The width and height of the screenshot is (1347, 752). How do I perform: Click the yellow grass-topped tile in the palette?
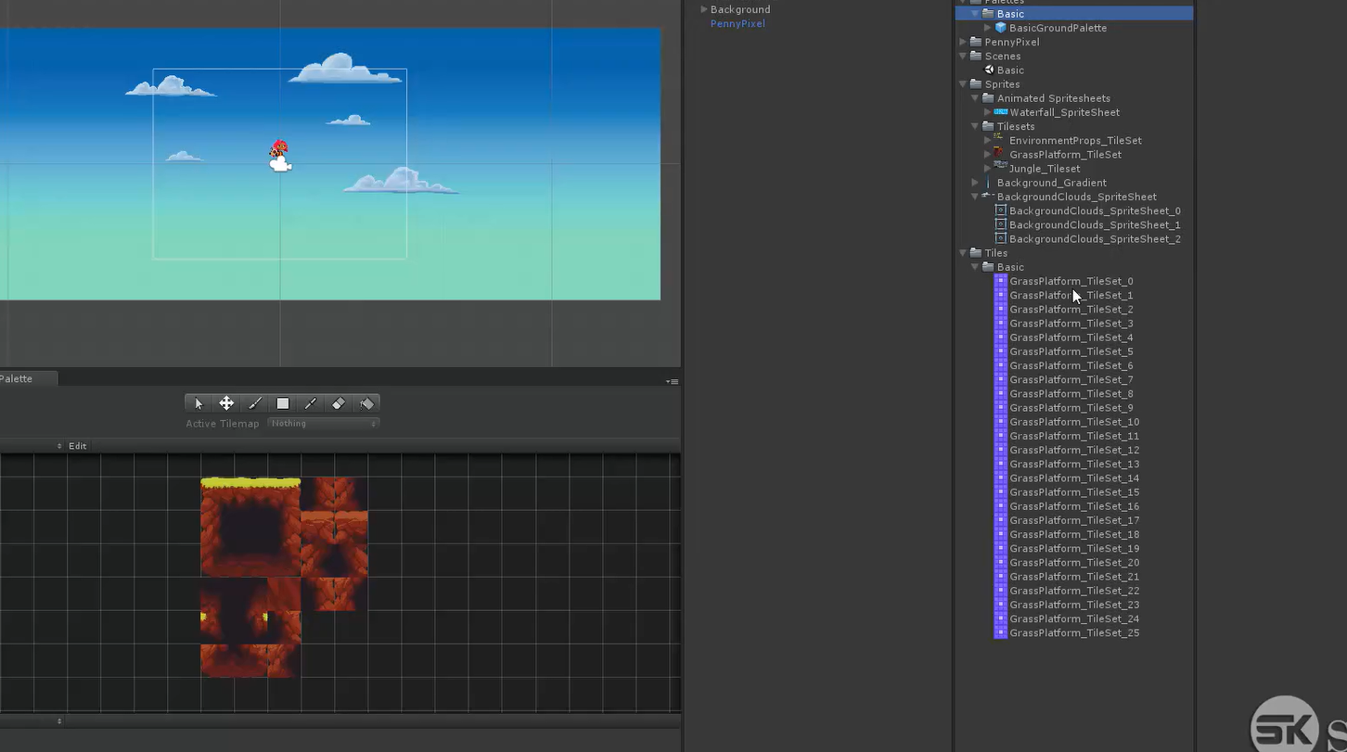pyautogui.click(x=250, y=493)
